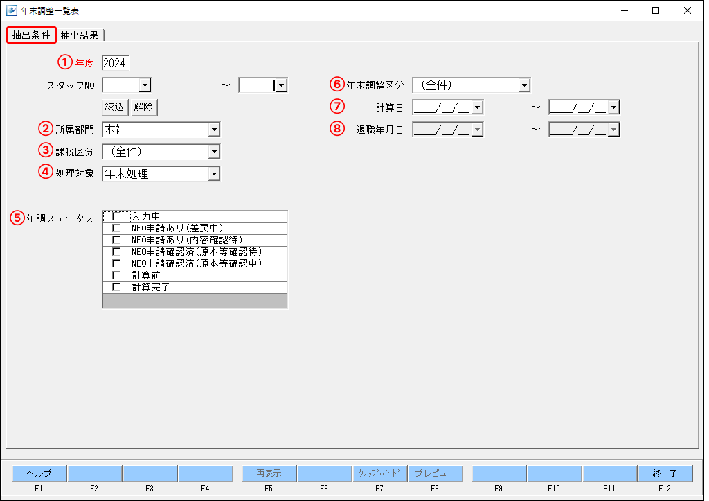709x501 pixels.
Task: Close the 年末調整一覧表 window
Action: click(688, 10)
